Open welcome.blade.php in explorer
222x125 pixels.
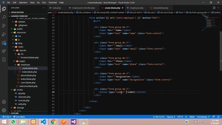[x=28, y=86]
